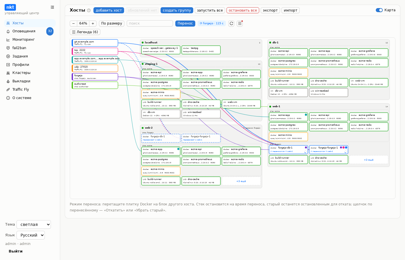Expand the Легенда (6) section
This screenshot has width=405, height=260.
(85, 32)
